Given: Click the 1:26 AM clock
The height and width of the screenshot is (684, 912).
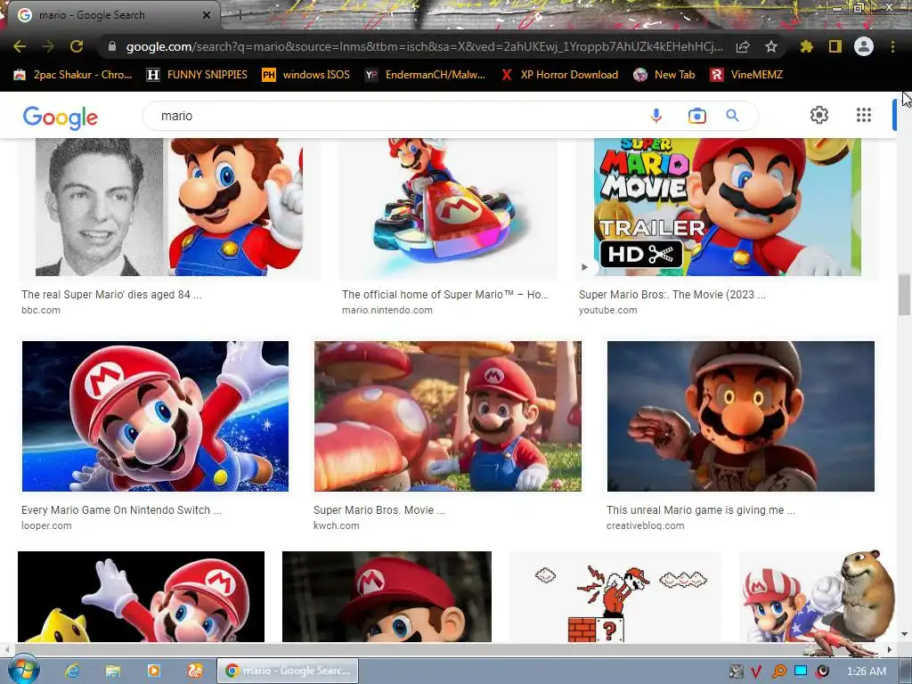Looking at the screenshot, I should point(866,672).
